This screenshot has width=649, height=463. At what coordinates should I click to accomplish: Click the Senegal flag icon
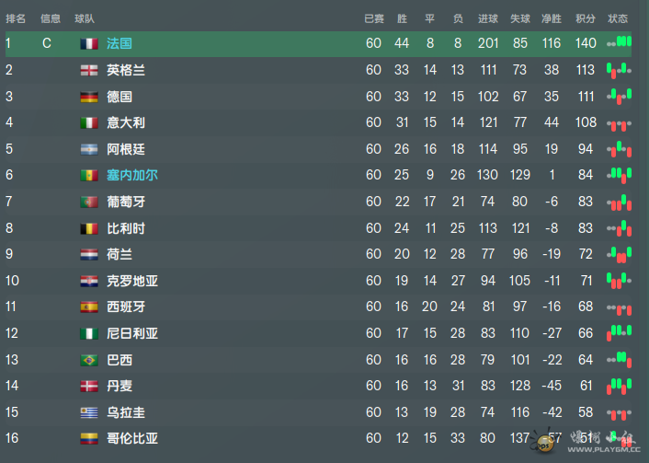pos(89,175)
